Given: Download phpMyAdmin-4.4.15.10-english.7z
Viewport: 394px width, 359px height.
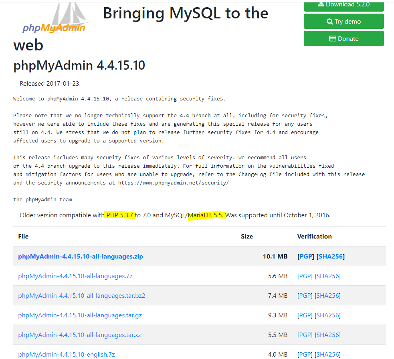Looking at the screenshot, I should tap(67, 354).
